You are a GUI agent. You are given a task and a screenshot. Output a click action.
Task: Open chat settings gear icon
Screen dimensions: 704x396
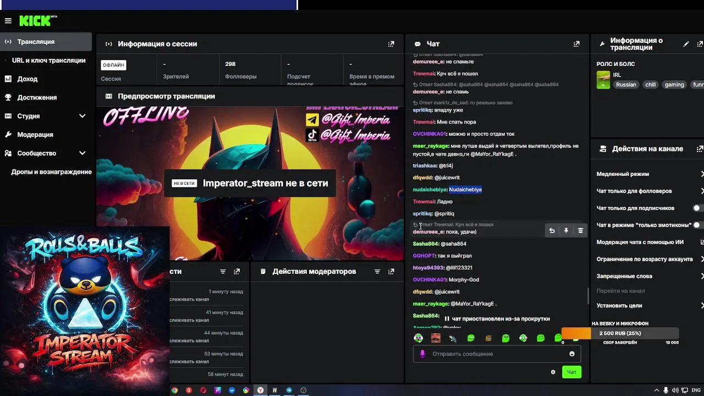pos(553,372)
